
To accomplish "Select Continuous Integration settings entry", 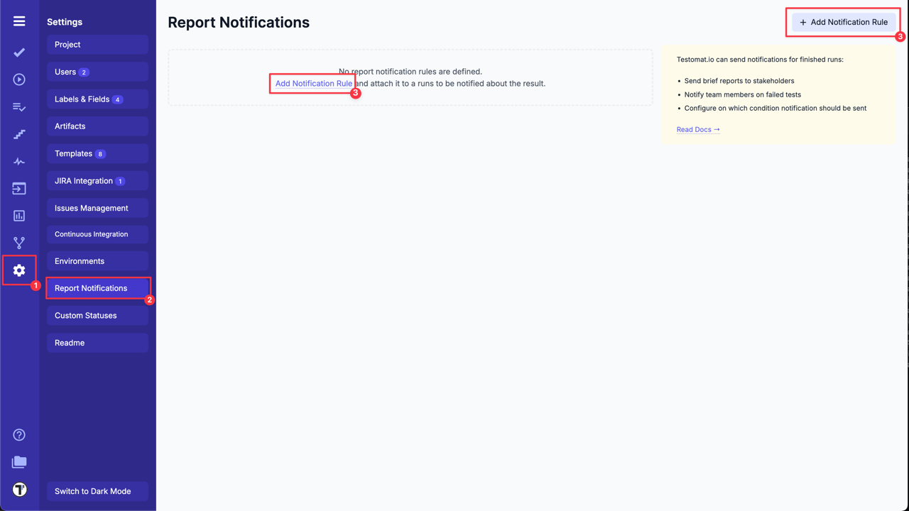I will [x=97, y=233].
